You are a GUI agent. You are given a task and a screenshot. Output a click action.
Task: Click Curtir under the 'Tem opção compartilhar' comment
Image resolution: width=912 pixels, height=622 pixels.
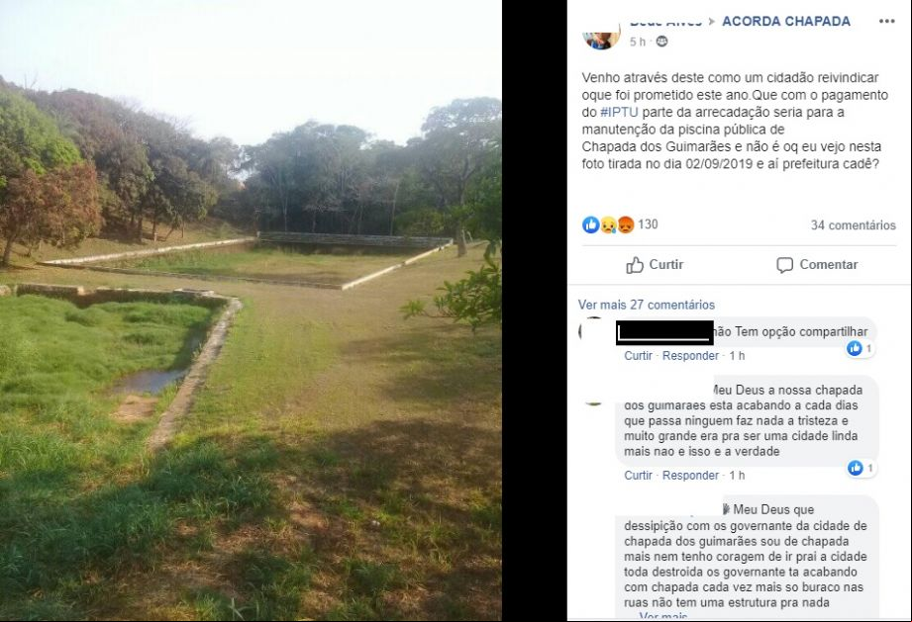(x=638, y=356)
